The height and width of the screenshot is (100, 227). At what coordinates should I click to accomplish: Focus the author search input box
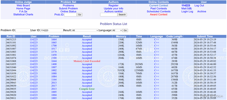(x=109, y=15)
